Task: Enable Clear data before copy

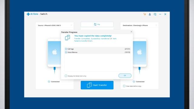Action: pos(124,86)
